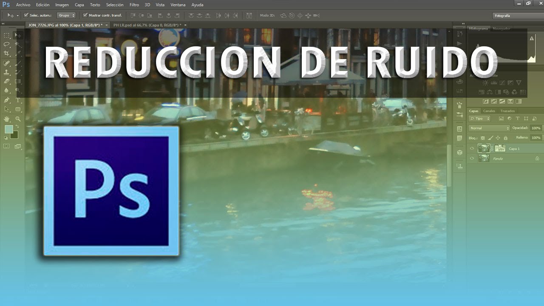Select the Lasso tool

[x=7, y=44]
